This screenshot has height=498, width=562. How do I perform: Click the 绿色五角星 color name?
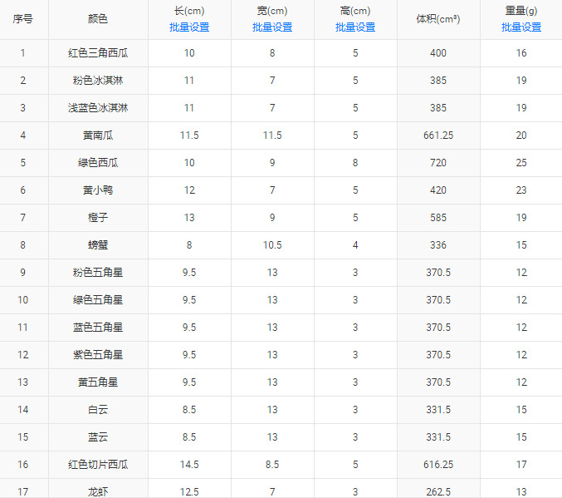tap(98, 300)
